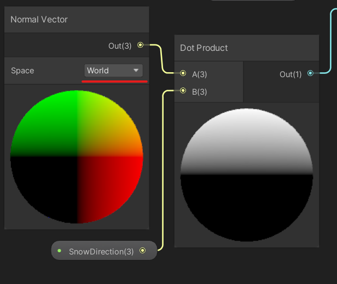Click the SnowDirection(3) output port
This screenshot has width=337, height=284.
pyautogui.click(x=142, y=251)
